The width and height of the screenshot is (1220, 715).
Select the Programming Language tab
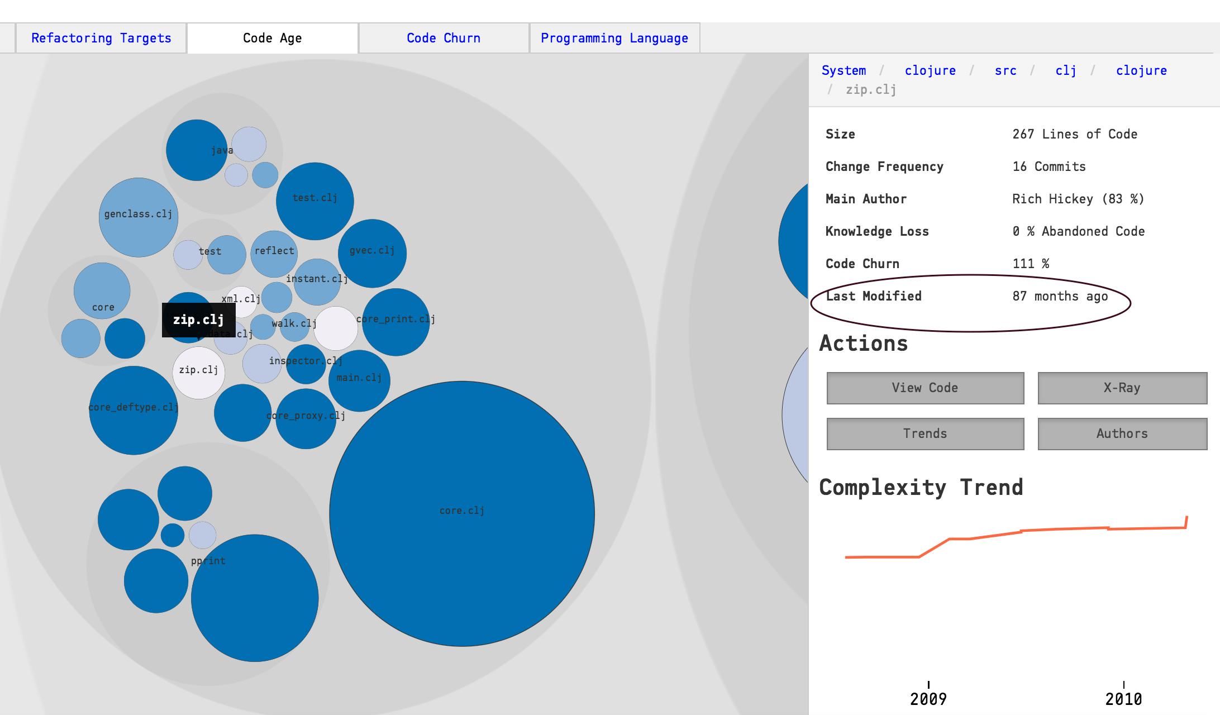click(x=614, y=38)
